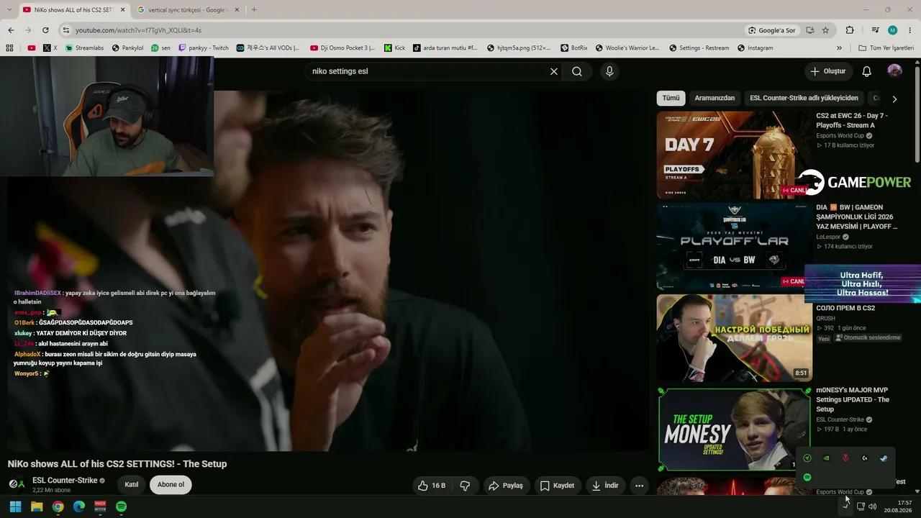Open the CS2 at EWC 26 Day 7 thumbnail
This screenshot has height=518, width=921.
coord(734,155)
